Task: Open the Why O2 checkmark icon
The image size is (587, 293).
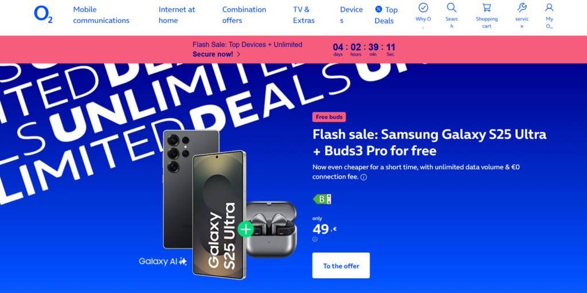Action: pos(423,7)
